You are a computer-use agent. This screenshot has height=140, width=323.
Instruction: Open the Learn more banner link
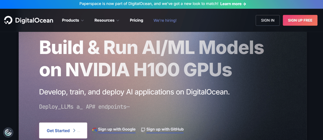point(233,4)
